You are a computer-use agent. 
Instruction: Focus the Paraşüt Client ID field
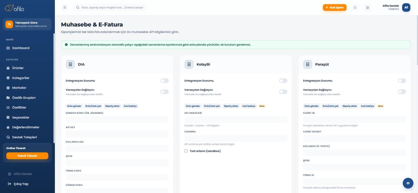[x=354, y=119]
